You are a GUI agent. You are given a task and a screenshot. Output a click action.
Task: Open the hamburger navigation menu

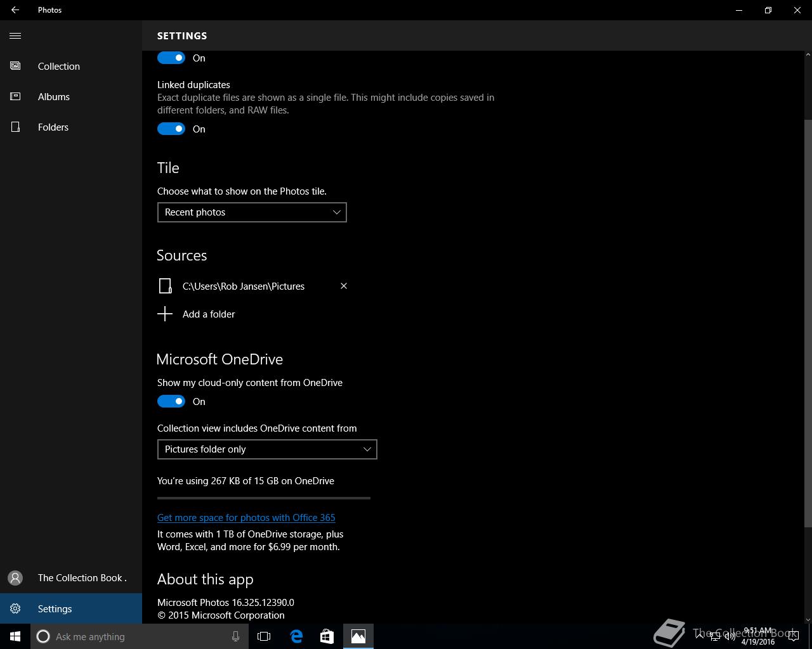pos(15,35)
